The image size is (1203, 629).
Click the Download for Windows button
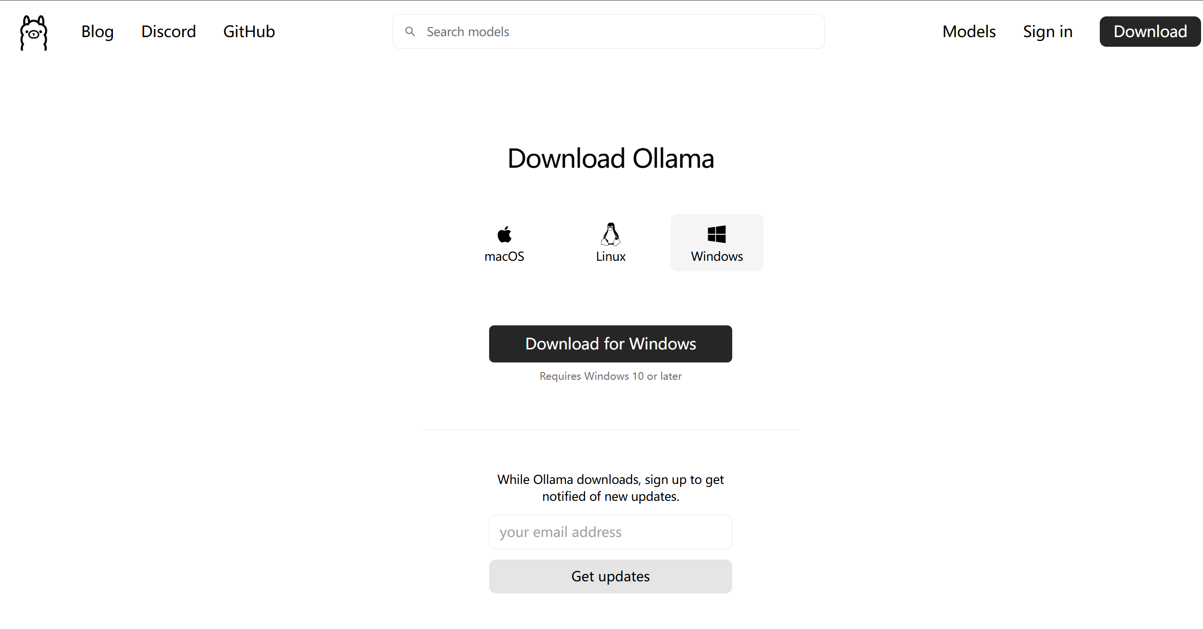pyautogui.click(x=611, y=344)
